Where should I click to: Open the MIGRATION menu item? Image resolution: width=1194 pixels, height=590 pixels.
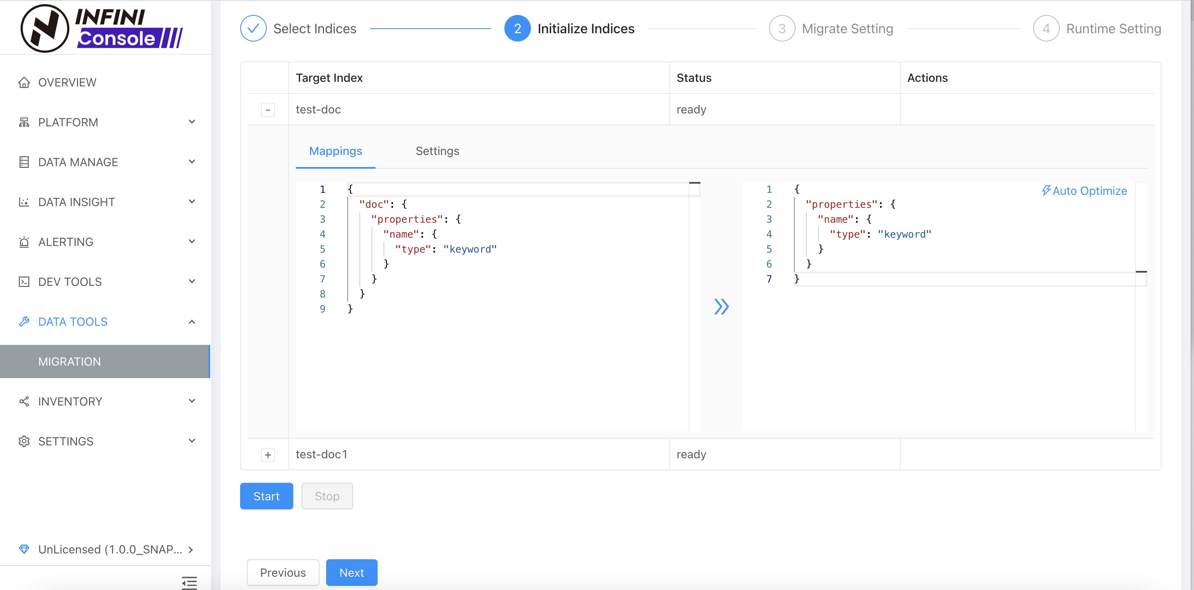point(69,361)
